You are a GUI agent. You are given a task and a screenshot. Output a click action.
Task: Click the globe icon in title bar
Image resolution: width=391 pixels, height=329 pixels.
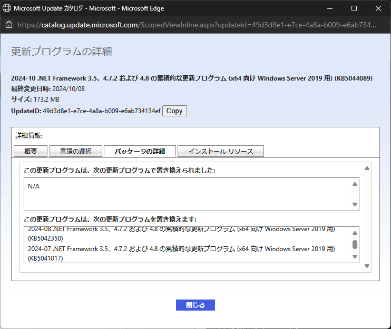click(x=7, y=8)
